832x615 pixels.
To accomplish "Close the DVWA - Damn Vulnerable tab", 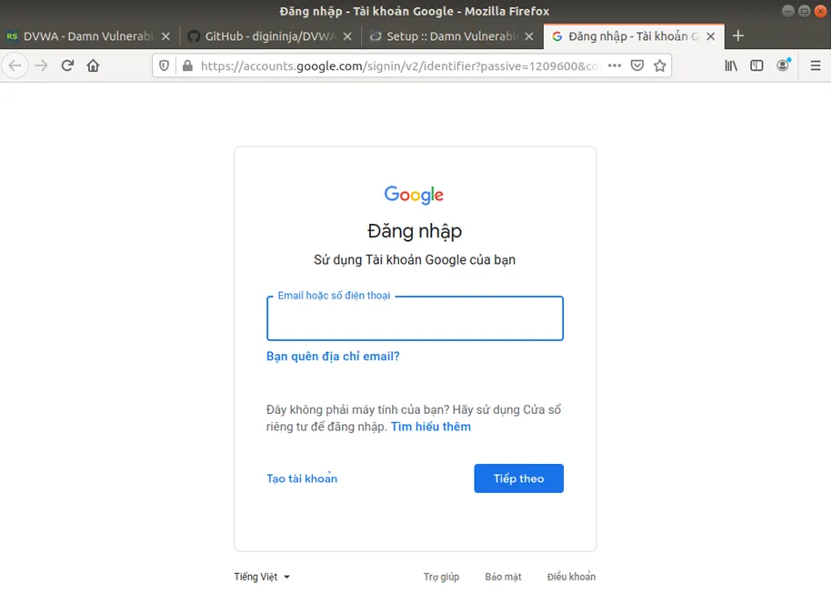I will (x=165, y=36).
